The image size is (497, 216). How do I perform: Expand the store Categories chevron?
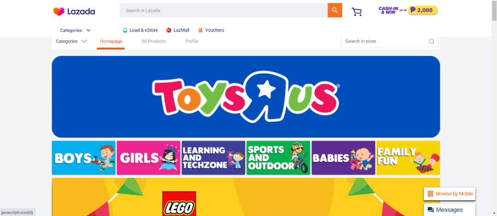[x=84, y=41]
